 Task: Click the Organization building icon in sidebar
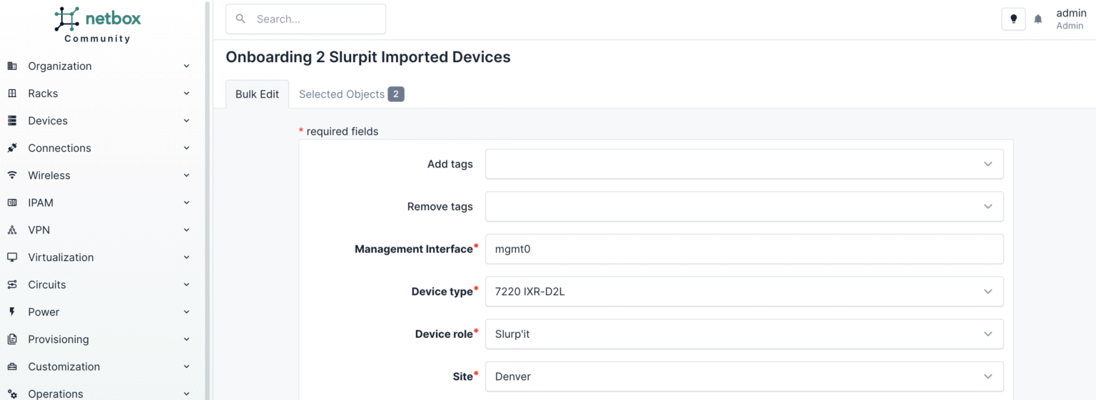(x=12, y=66)
